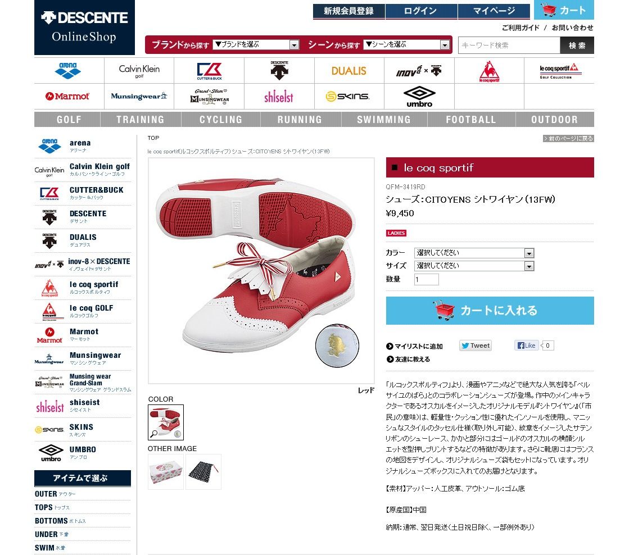Expand the サイズ size dropdown
620x555 pixels.
pos(474,266)
